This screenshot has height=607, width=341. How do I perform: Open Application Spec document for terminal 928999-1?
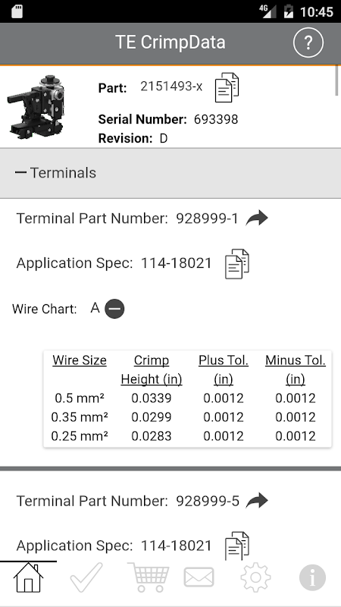237,263
